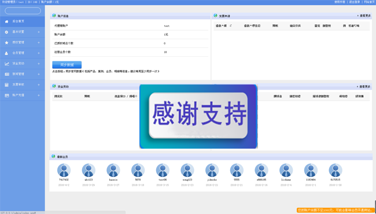The width and height of the screenshot is (376, 214).
Task: Click calculator icon beside 发票审核
Action: [7, 85]
